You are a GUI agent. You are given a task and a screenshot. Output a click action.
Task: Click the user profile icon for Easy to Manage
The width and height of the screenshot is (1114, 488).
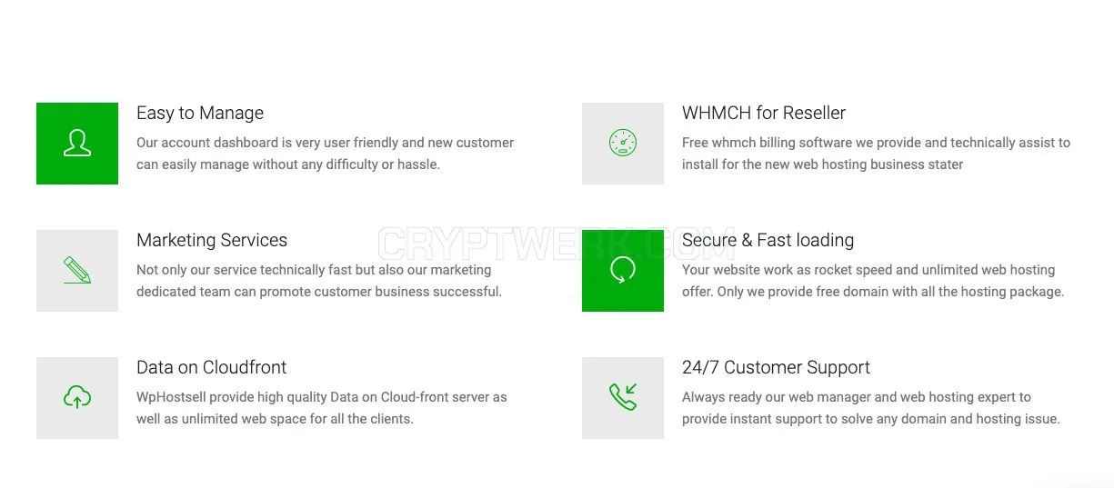point(77,144)
